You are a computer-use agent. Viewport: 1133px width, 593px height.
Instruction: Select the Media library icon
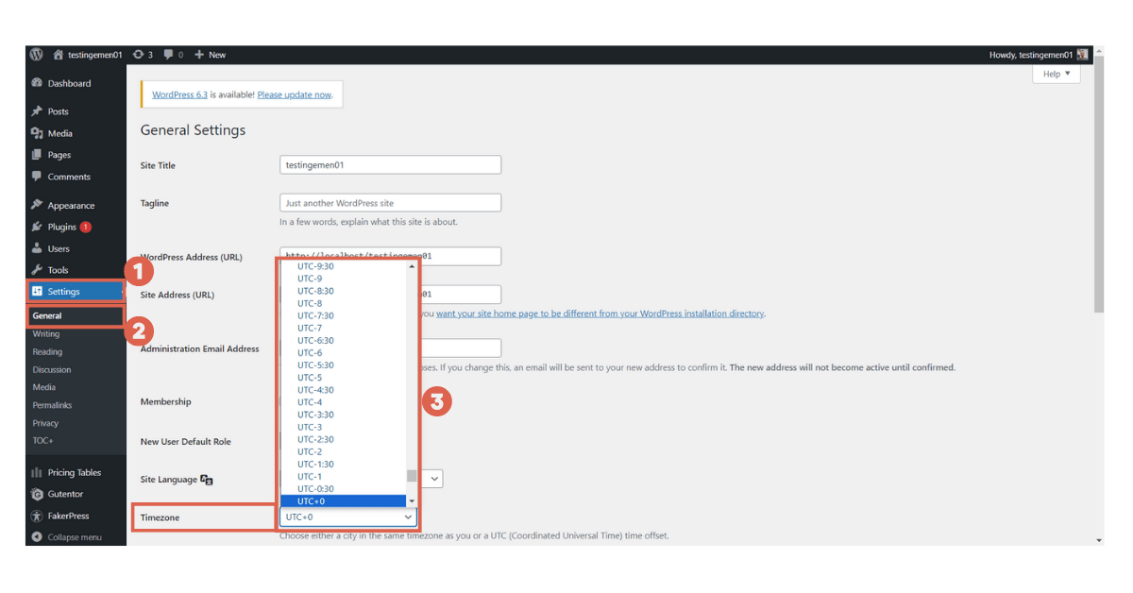pyautogui.click(x=36, y=132)
